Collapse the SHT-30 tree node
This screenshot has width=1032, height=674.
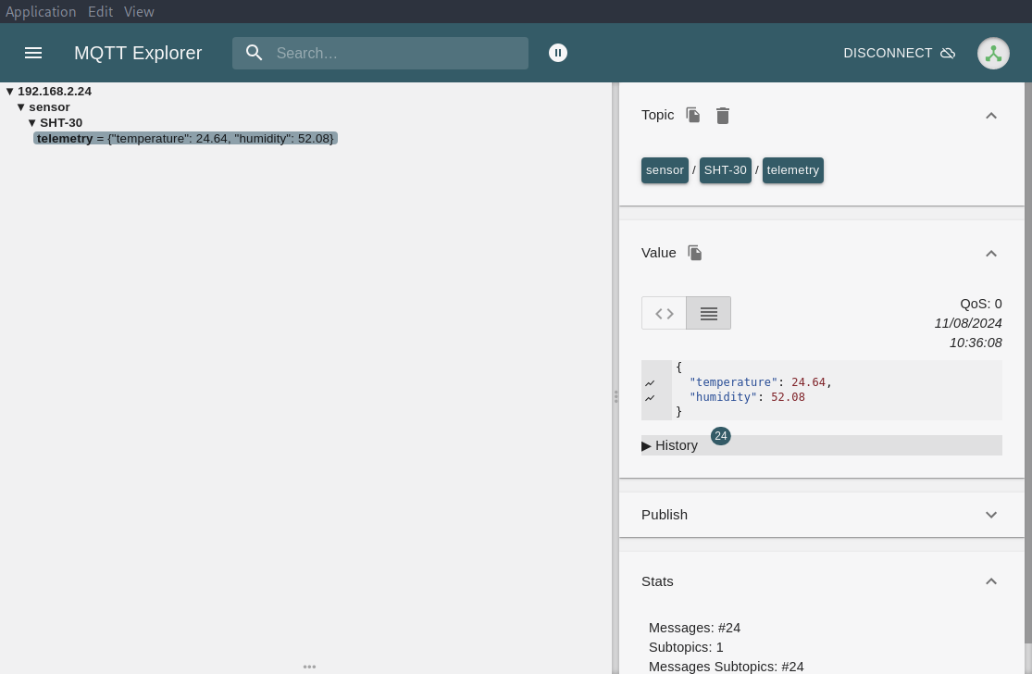coord(32,123)
